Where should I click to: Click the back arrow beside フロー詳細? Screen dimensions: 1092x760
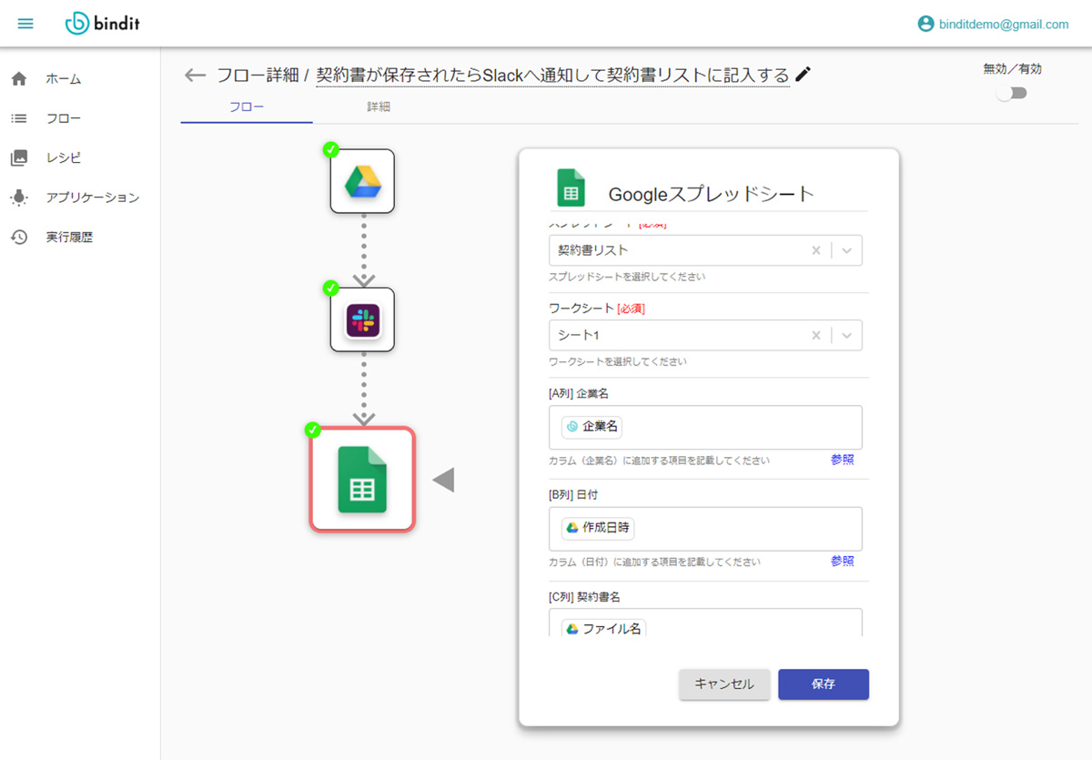point(195,75)
